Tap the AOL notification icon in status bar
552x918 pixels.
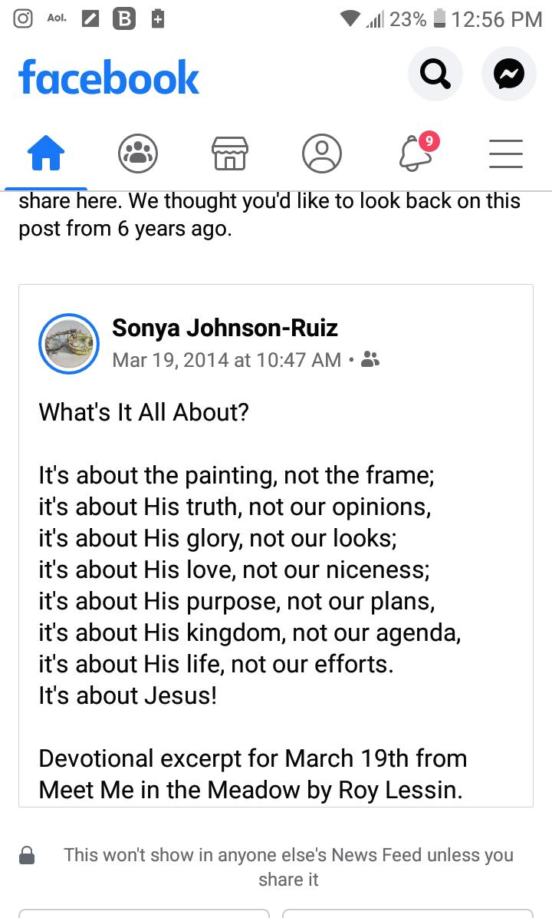pyautogui.click(x=58, y=19)
